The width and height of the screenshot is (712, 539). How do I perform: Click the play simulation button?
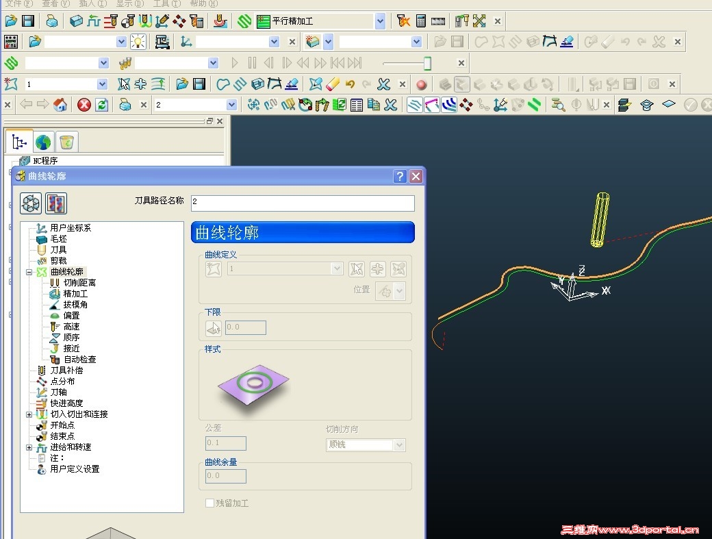[235, 62]
